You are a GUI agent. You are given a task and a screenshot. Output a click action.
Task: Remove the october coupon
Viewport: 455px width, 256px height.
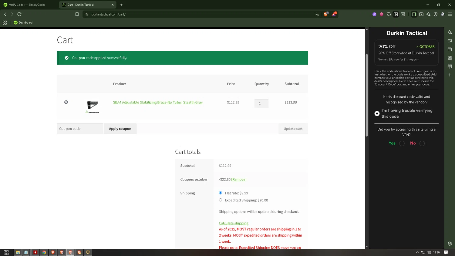(239, 180)
